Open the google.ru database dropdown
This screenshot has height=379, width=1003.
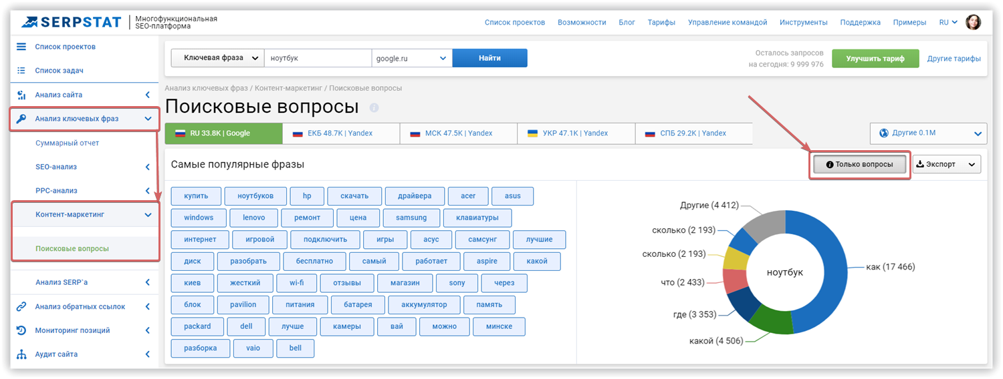pyautogui.click(x=412, y=58)
